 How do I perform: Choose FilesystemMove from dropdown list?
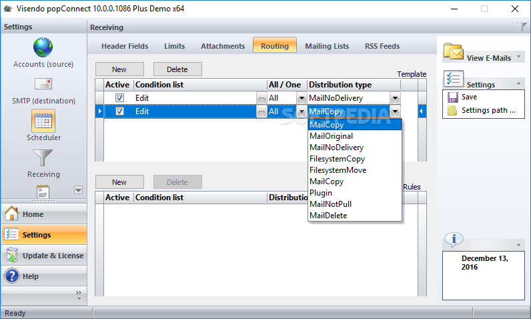point(355,170)
